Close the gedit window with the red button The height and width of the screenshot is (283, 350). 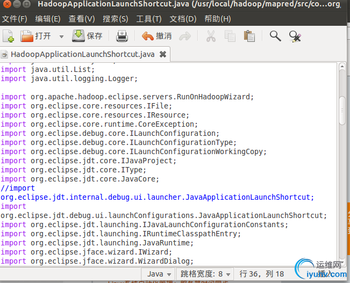point(6,4)
